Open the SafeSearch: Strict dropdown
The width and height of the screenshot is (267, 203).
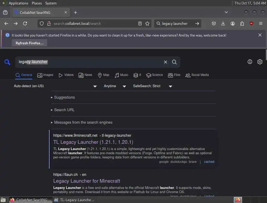[x=153, y=86]
